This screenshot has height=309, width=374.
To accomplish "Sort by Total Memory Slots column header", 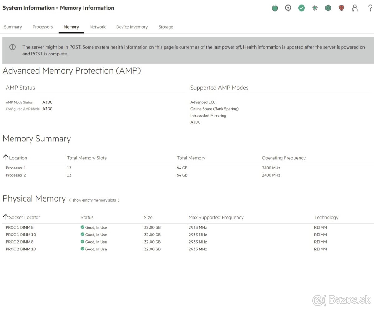I will coord(87,158).
